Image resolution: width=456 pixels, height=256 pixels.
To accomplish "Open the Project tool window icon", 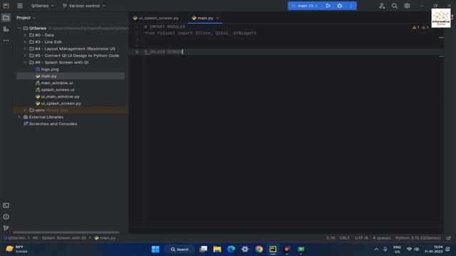I will click(x=6, y=18).
